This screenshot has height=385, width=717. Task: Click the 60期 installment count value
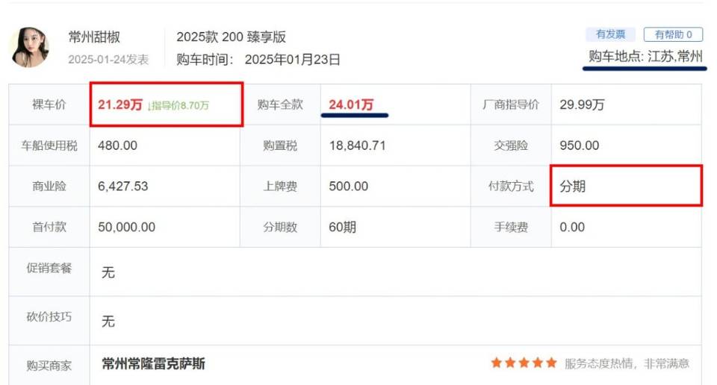click(342, 227)
